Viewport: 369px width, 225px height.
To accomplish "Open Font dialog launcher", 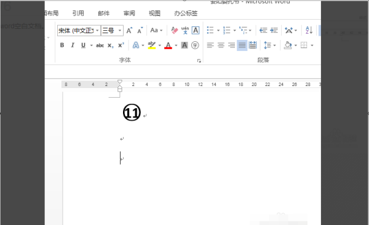I will point(199,61).
